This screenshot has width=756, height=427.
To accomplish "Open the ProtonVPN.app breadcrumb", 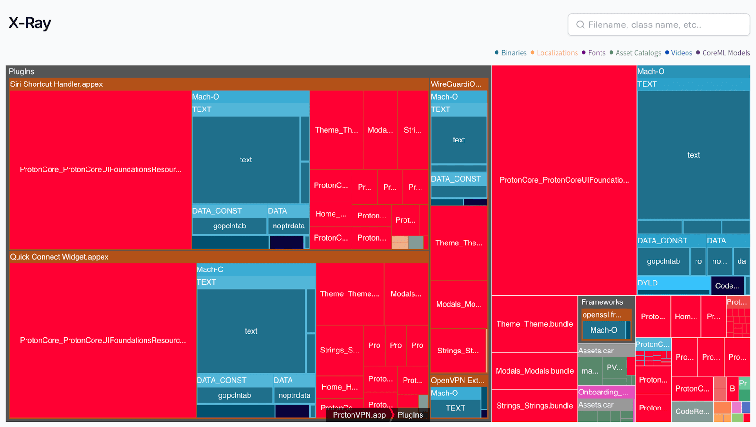I will 359,415.
